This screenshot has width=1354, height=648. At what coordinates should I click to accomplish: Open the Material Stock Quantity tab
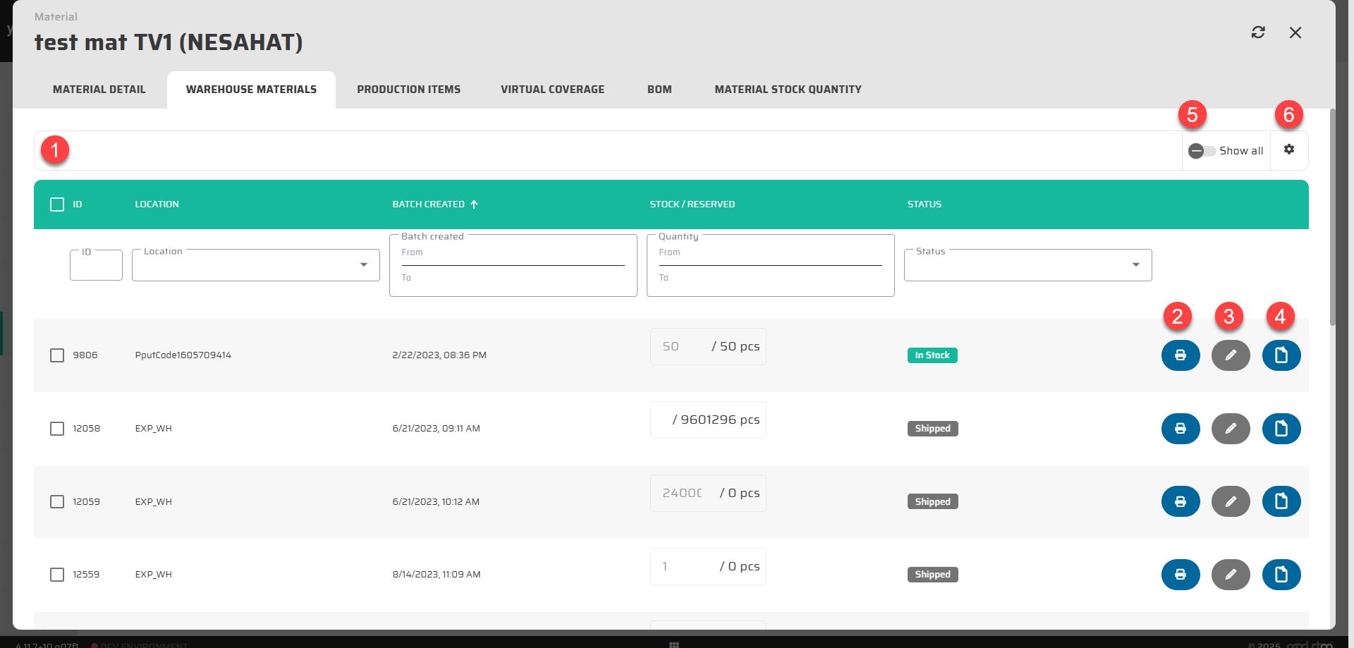(788, 90)
